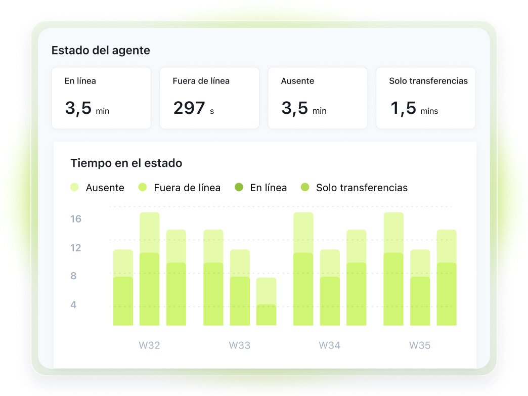
Task: Click the Solo transferencias legend dot
Action: [x=304, y=188]
